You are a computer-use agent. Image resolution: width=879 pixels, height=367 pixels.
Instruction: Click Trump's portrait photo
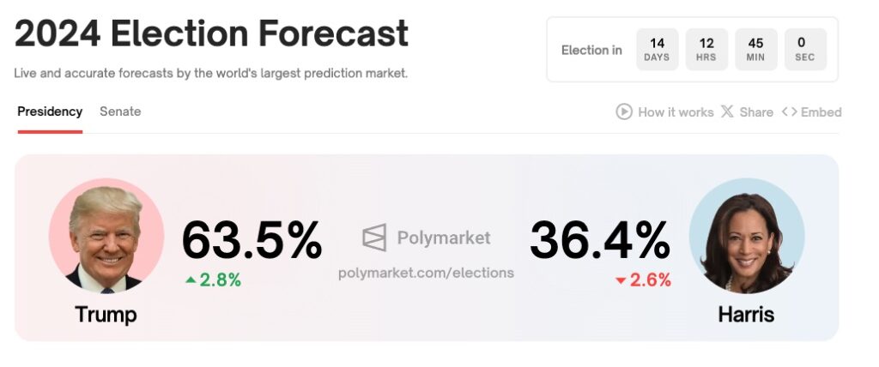tap(106, 236)
